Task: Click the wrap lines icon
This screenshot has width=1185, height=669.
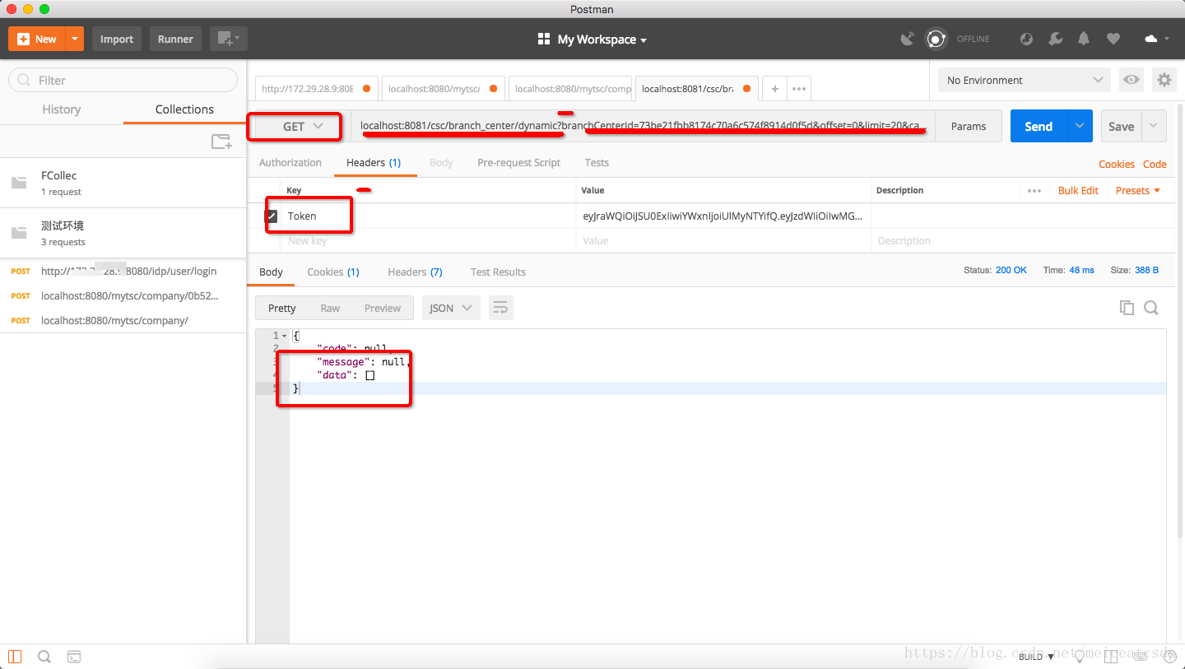Action: [x=500, y=308]
